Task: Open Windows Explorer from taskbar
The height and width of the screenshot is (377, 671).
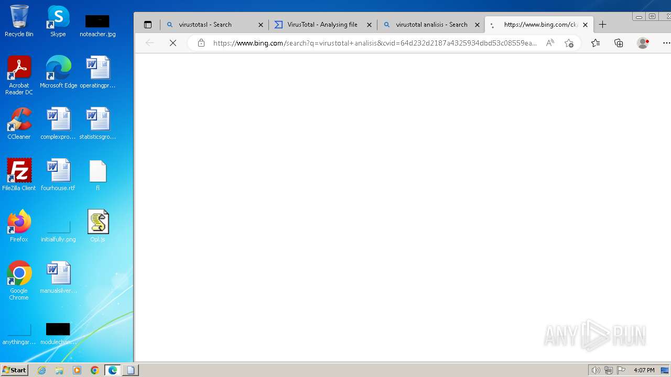Action: pos(59,370)
